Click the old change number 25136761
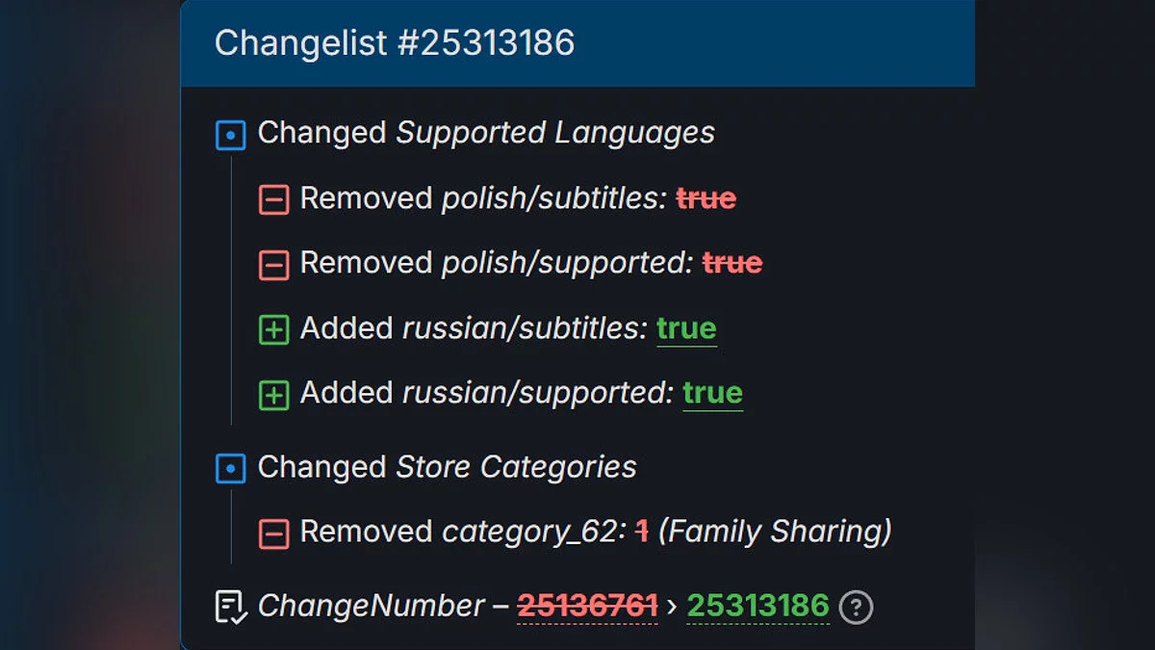The image size is (1155, 650). 587,606
